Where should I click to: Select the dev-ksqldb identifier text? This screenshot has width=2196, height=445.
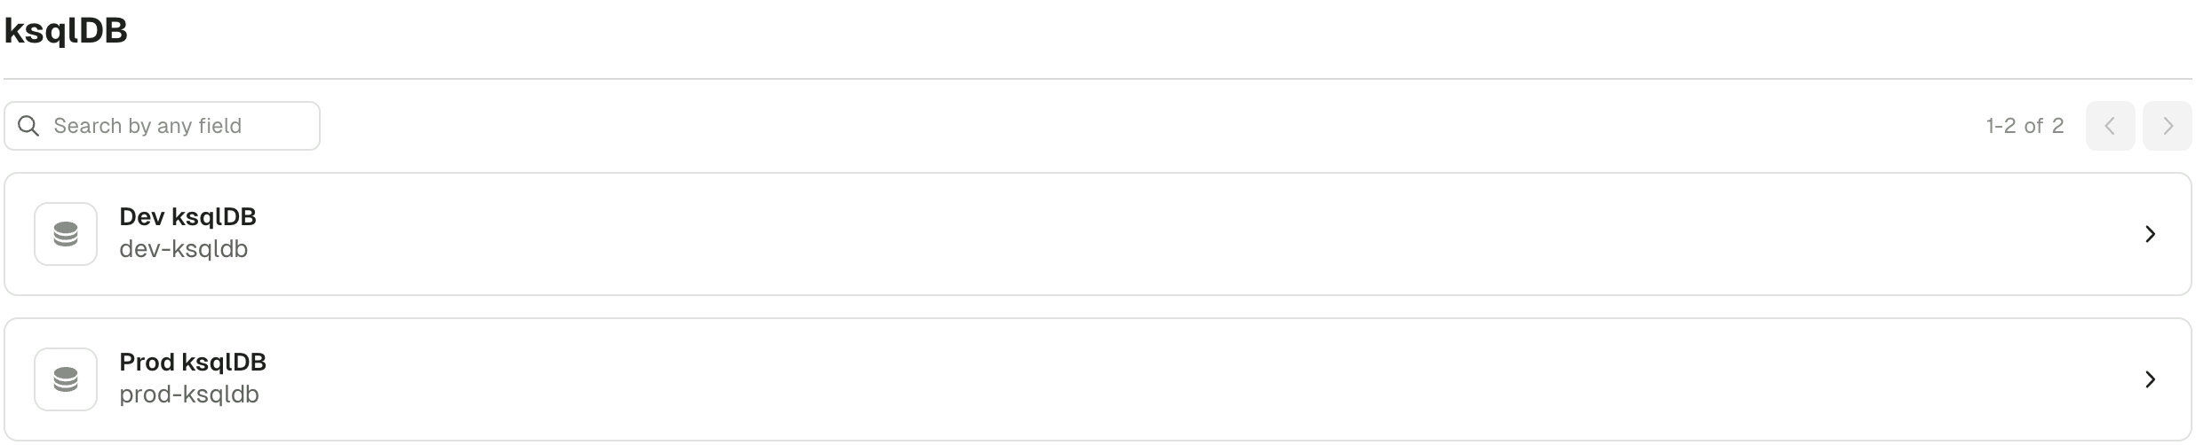183,249
